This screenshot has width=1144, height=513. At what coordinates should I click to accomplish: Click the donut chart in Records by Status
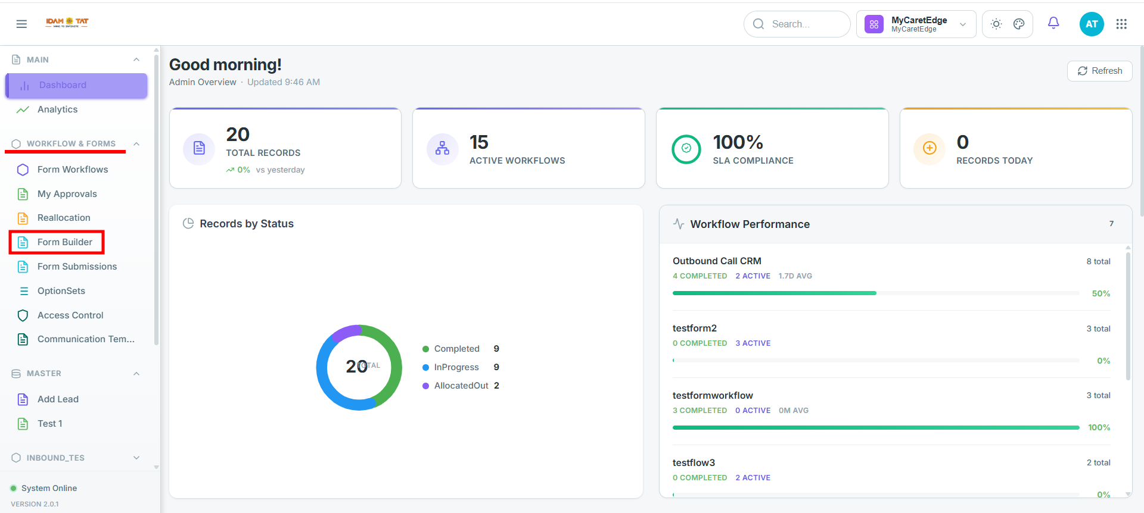pos(359,367)
